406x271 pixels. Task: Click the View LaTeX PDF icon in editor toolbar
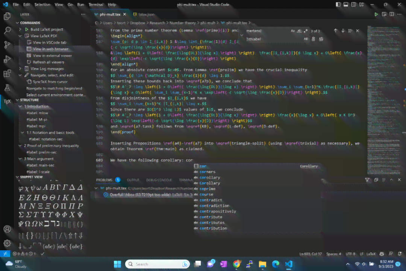click(x=384, y=14)
